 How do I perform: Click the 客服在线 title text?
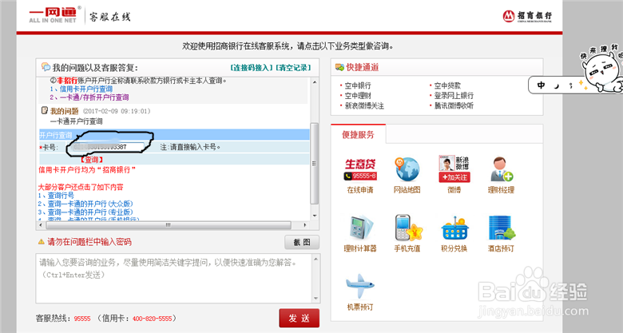click(110, 17)
